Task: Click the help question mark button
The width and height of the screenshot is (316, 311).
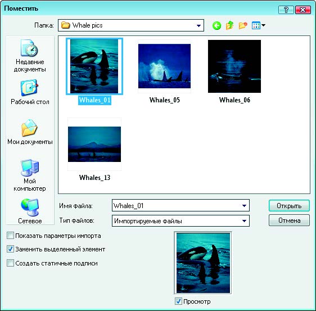Action: 286,10
